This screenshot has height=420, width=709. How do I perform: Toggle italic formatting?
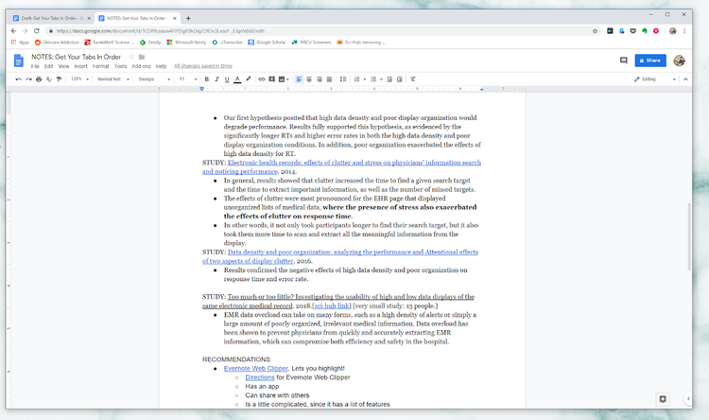[x=216, y=79]
